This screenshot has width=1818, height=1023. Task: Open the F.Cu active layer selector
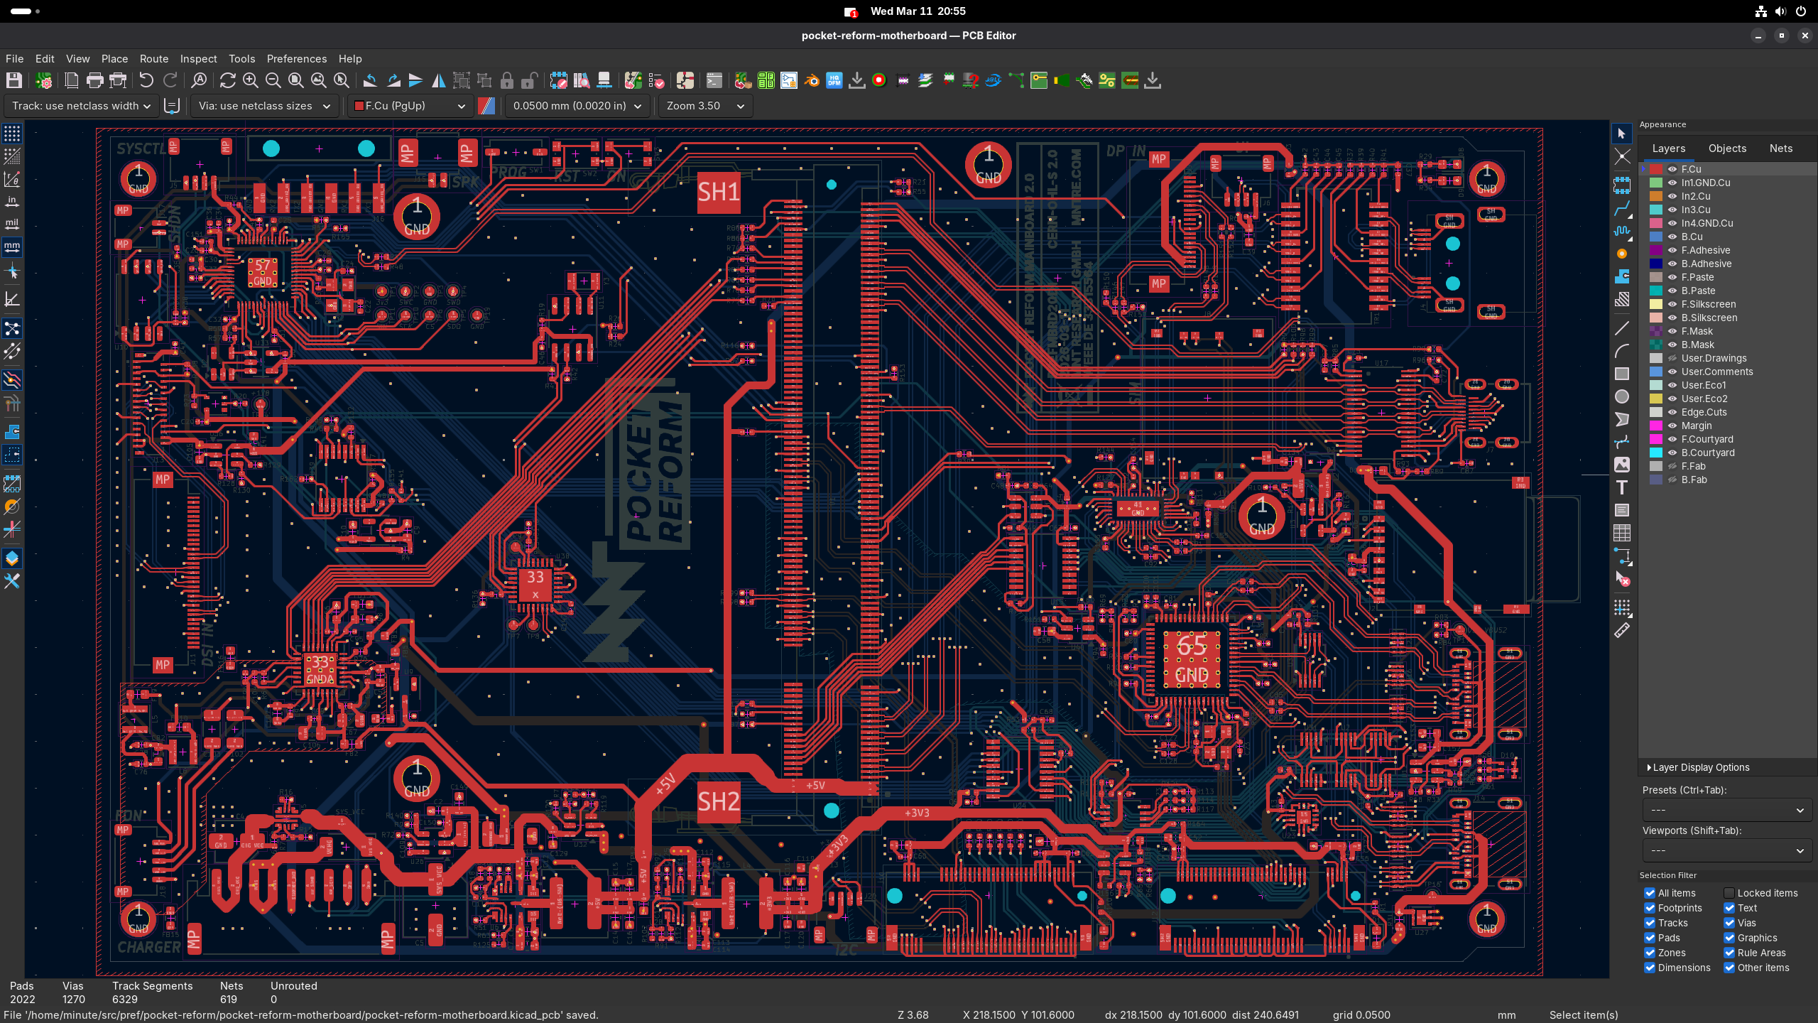tap(410, 106)
